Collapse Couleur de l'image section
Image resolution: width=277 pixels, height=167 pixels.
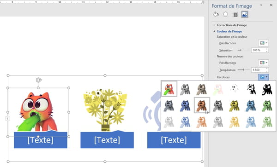click(x=229, y=31)
